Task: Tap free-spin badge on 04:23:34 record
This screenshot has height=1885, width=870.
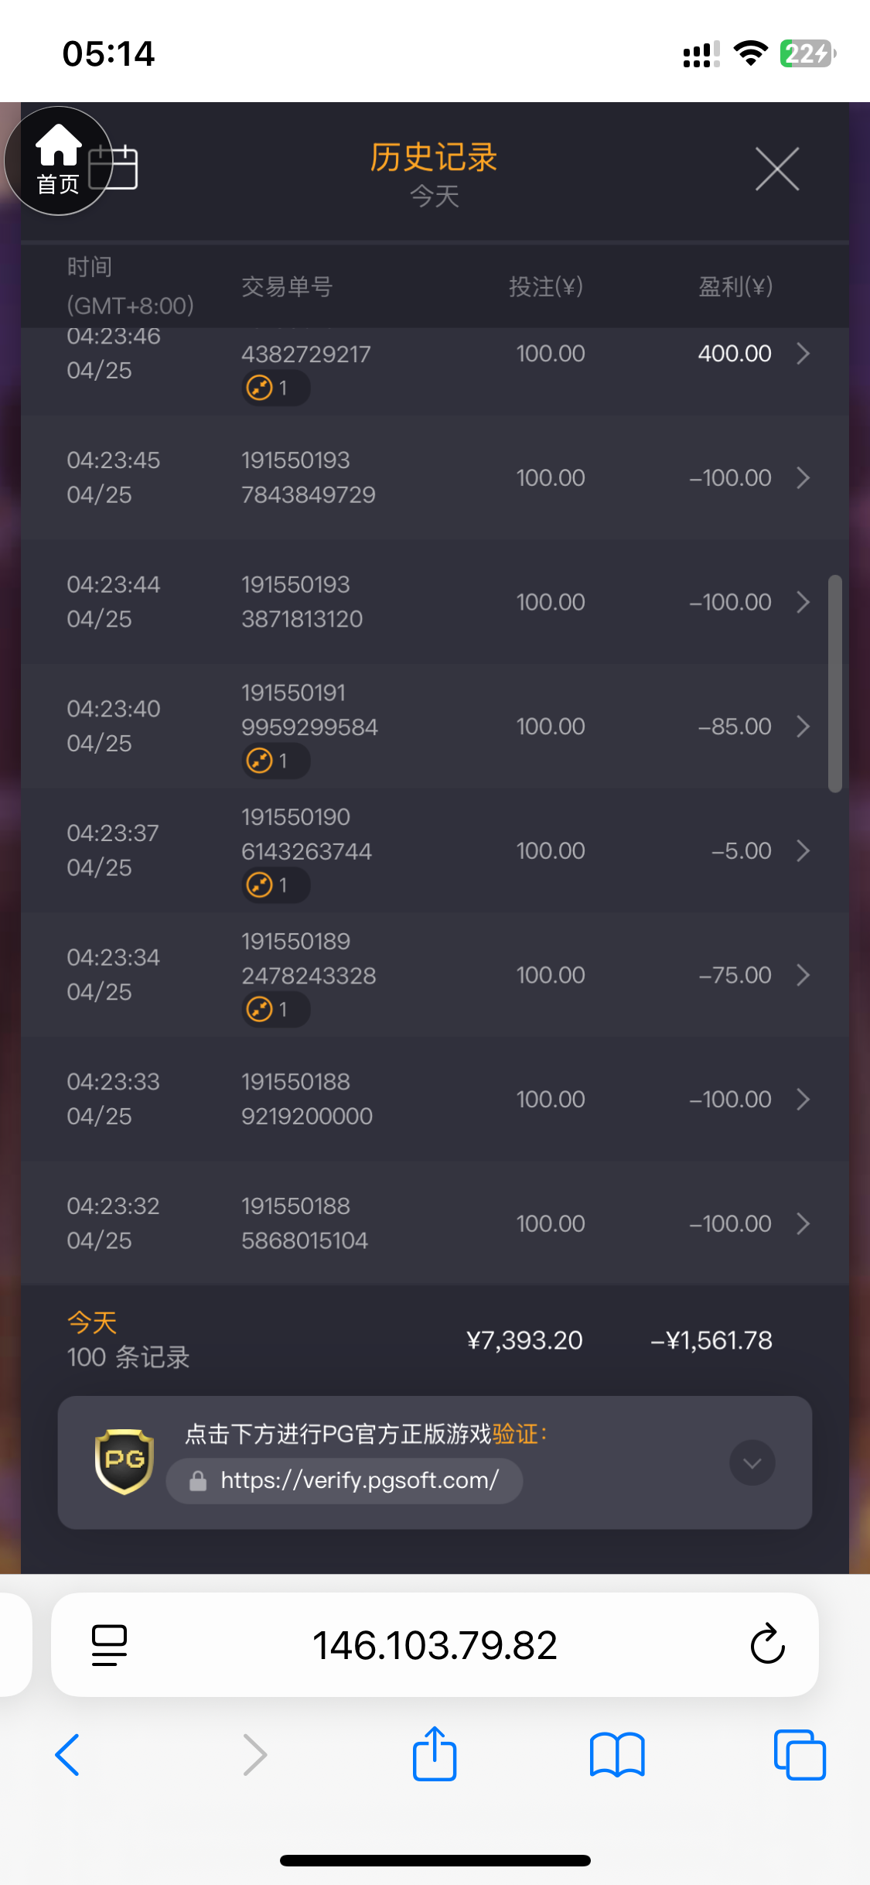Action: [275, 1009]
